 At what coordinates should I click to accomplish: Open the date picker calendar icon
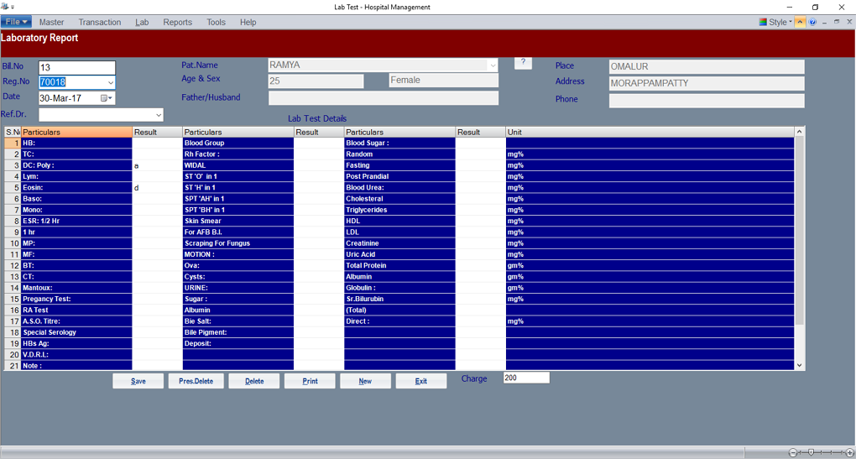[x=106, y=98]
